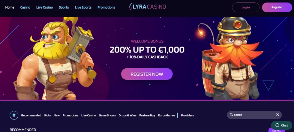Clear search with the X icon
The image size is (294, 132).
[x=277, y=115]
